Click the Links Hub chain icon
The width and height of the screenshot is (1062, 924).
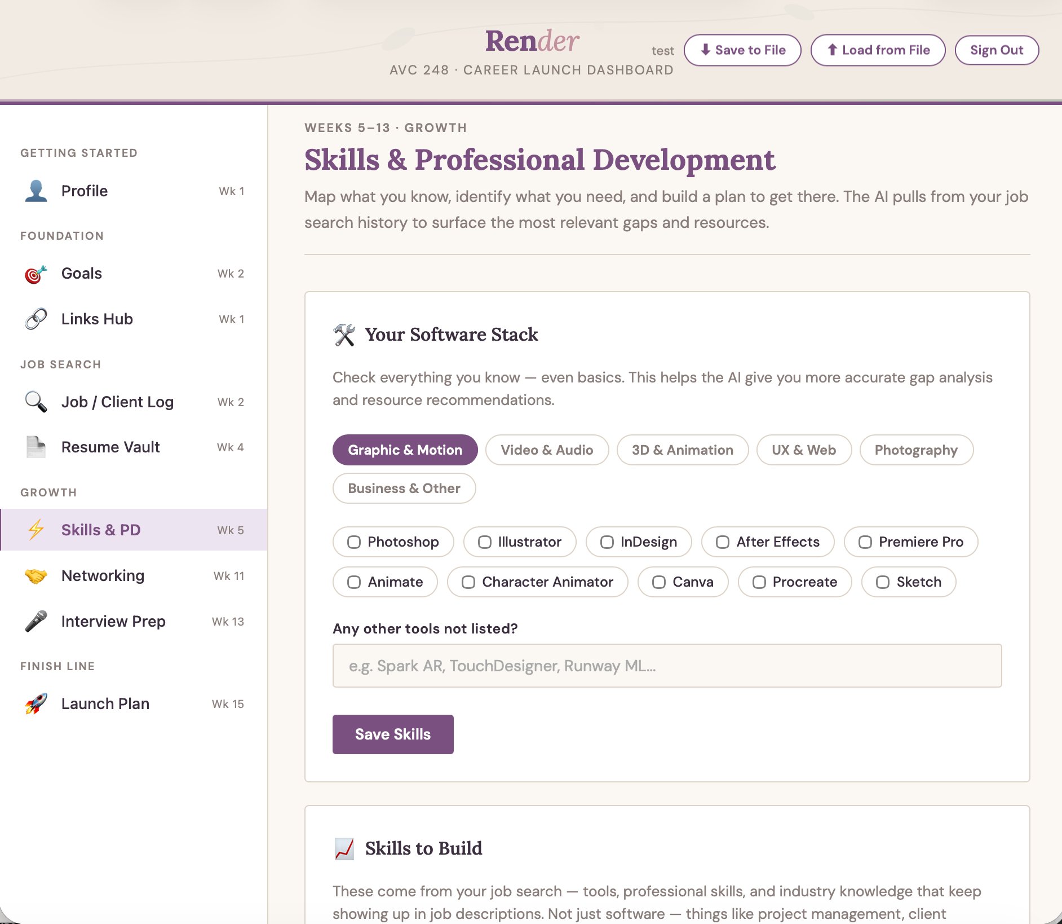pyautogui.click(x=36, y=319)
